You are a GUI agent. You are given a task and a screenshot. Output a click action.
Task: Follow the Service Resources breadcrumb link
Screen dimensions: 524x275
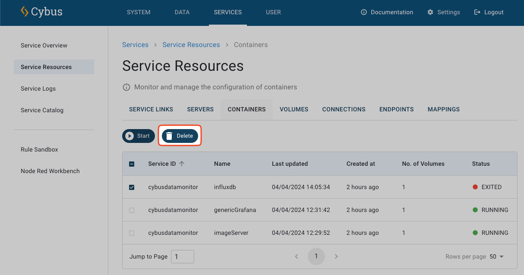click(191, 45)
